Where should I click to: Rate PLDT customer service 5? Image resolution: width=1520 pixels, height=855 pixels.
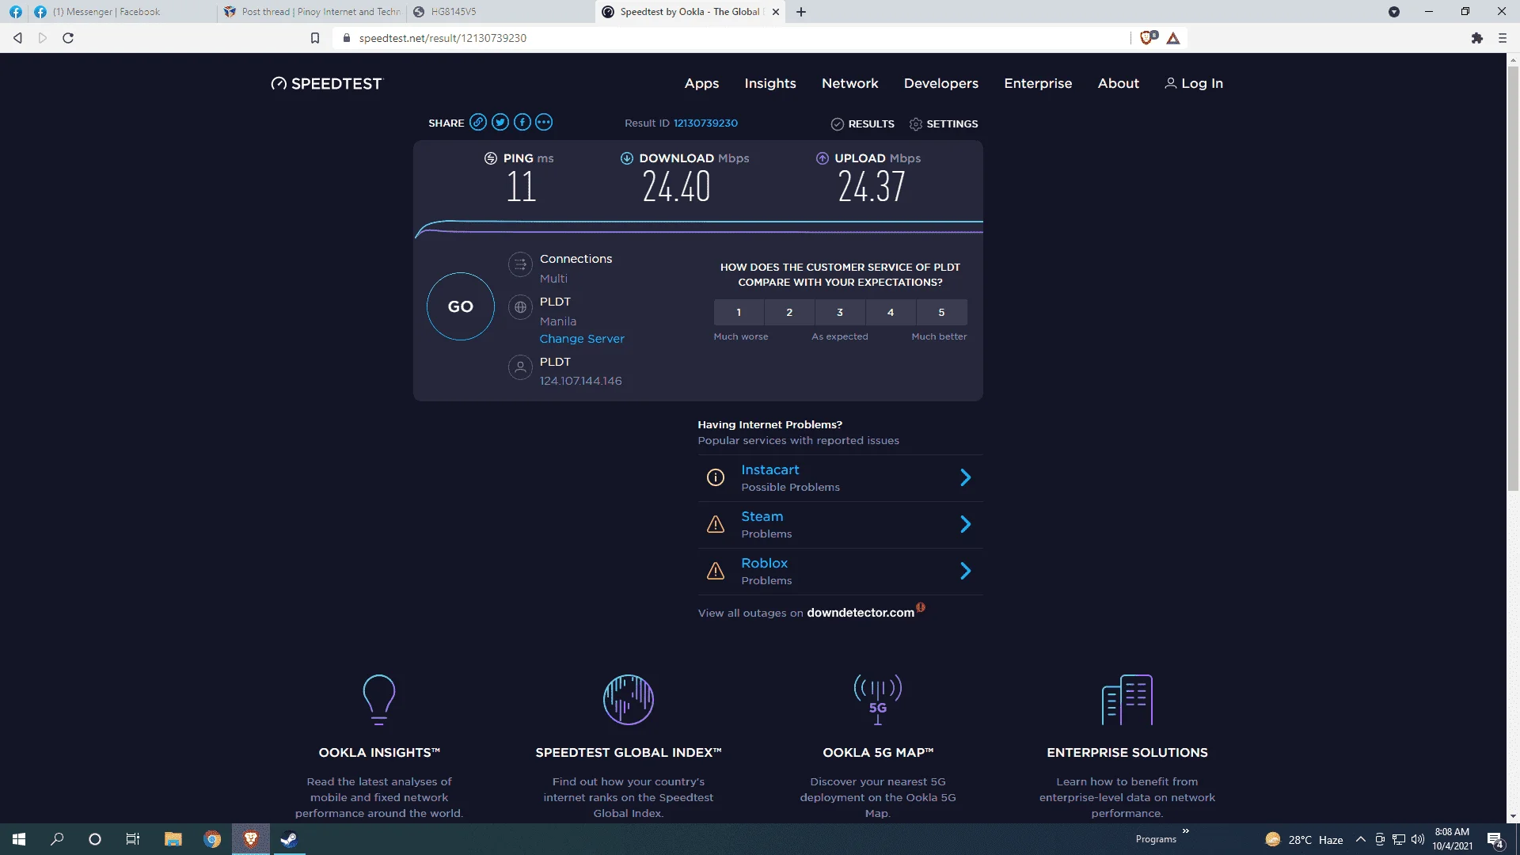point(941,313)
